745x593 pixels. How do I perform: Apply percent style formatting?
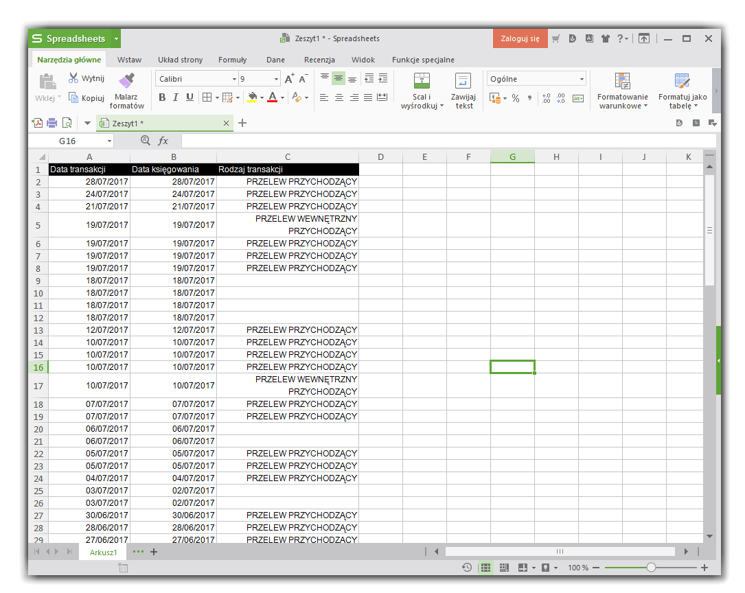pyautogui.click(x=516, y=98)
